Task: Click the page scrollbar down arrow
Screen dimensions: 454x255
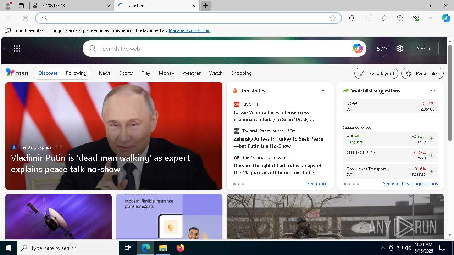Action: tap(450, 235)
